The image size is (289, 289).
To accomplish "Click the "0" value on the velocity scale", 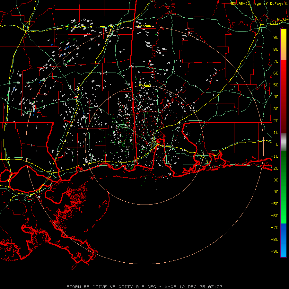I will coord(277,144).
